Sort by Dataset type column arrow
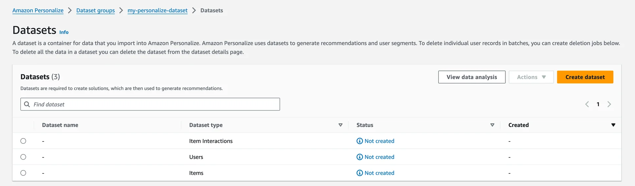Screen dimensions: 635x186 tap(340, 125)
